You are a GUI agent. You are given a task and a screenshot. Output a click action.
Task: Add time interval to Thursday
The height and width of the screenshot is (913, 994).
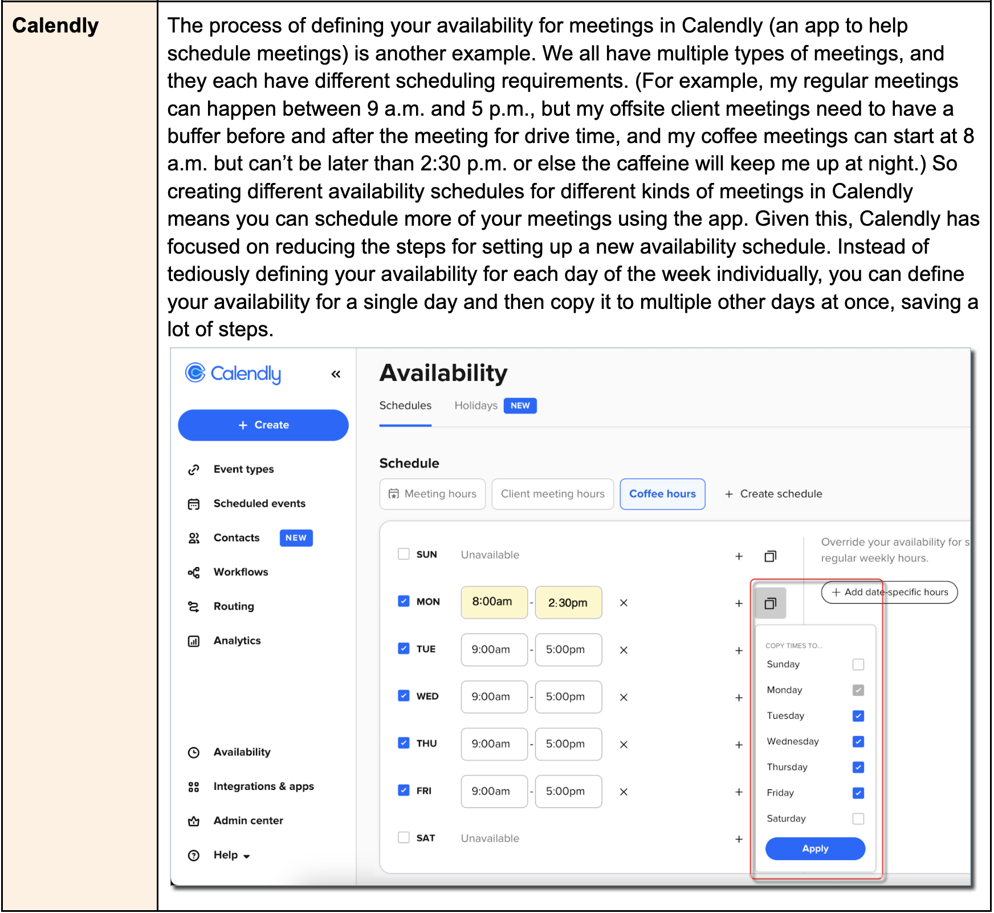tap(739, 745)
